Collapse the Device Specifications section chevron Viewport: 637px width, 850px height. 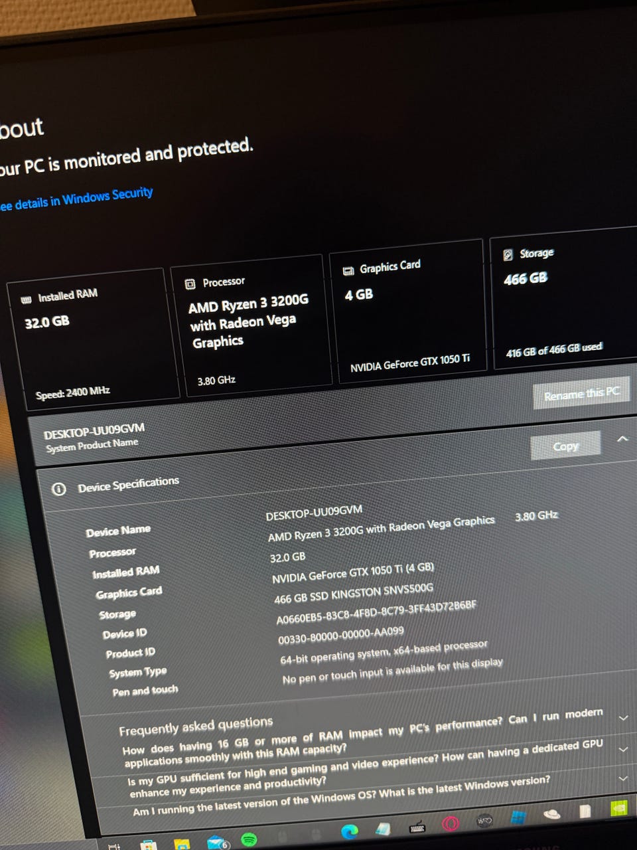622,439
